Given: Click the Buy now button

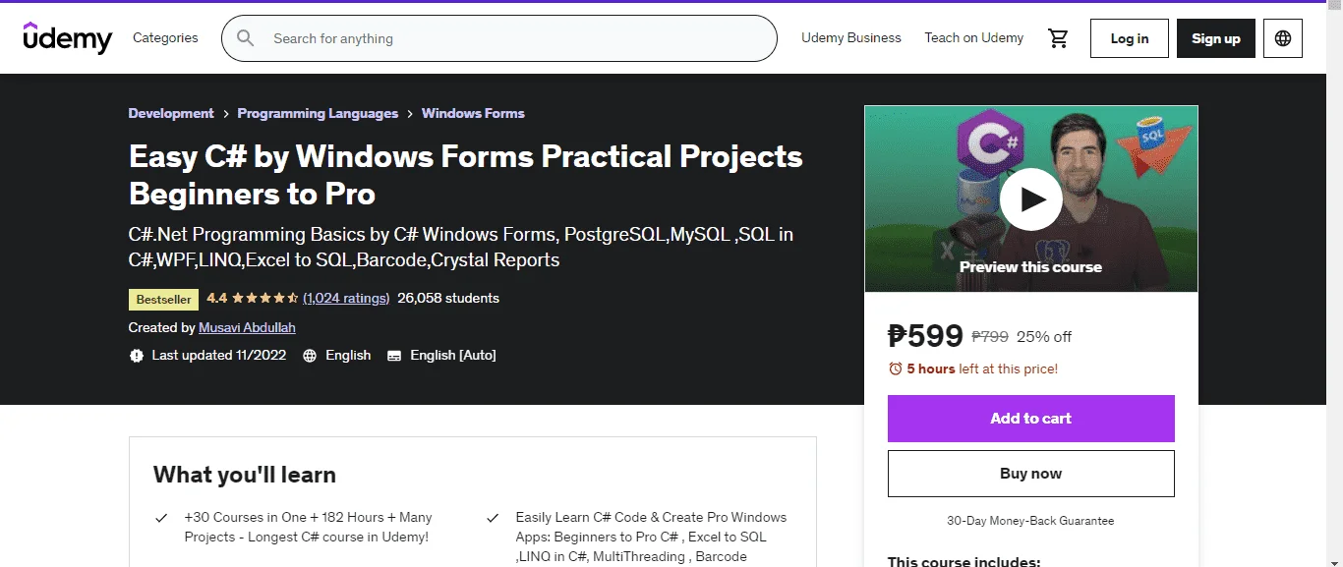Looking at the screenshot, I should [x=1030, y=474].
